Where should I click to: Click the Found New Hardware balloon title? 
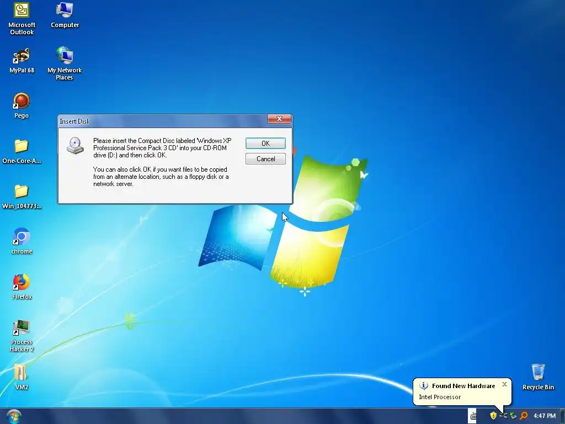(463, 386)
